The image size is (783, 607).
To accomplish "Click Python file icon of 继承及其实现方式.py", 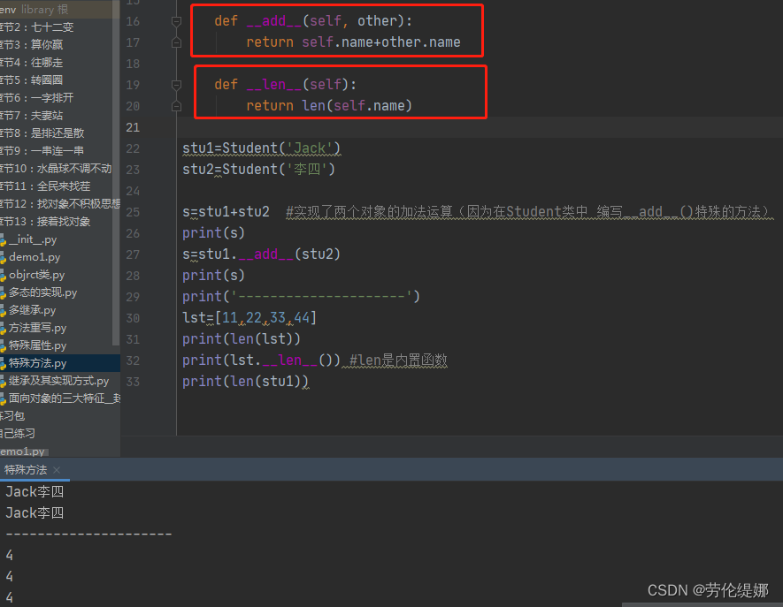I will (x=3, y=381).
